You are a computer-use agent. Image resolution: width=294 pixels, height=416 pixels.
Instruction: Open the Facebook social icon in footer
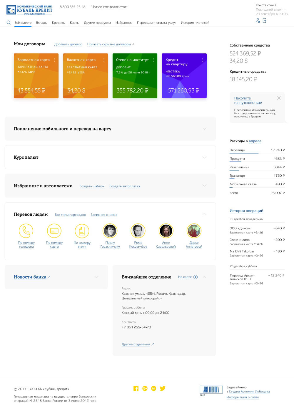coord(136,388)
